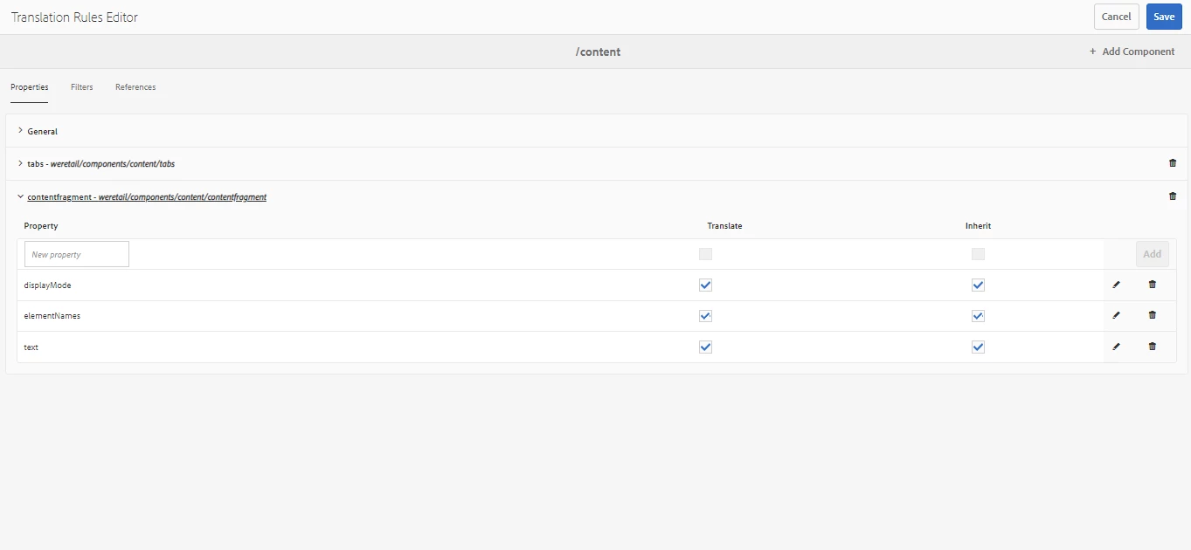This screenshot has height=550, width=1191.
Task: Click the displayMode property name
Action: 47,285
